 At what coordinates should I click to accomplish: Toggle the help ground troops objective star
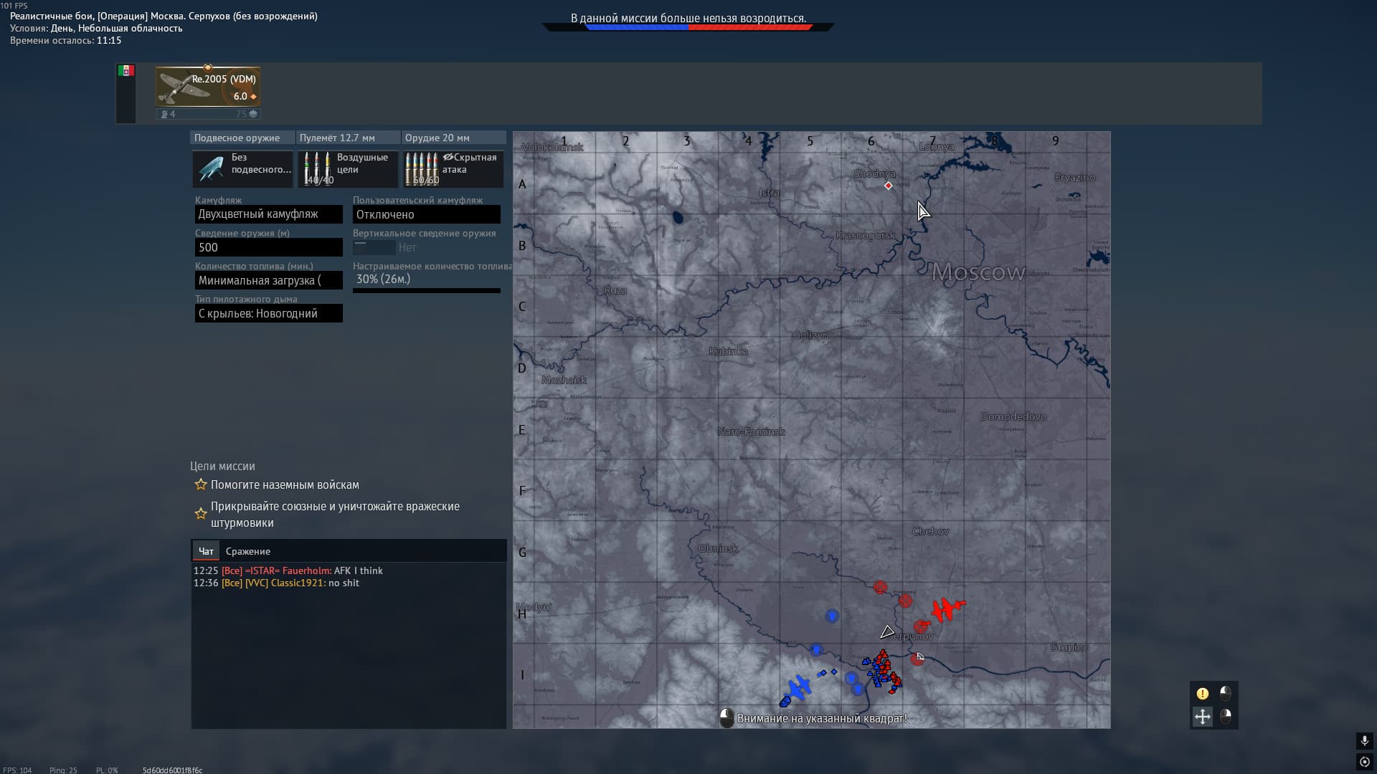pyautogui.click(x=201, y=484)
